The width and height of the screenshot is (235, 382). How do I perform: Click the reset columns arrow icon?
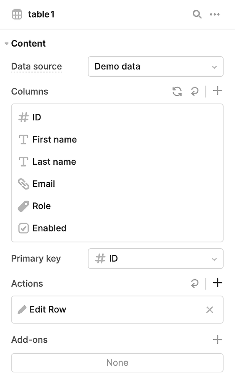click(195, 91)
